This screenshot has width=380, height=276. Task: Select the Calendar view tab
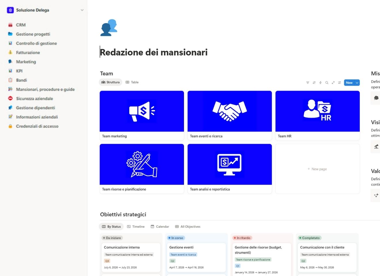coord(160,227)
